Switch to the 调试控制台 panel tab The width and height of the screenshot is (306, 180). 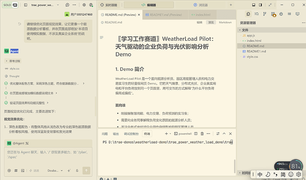pyautogui.click(x=131, y=134)
